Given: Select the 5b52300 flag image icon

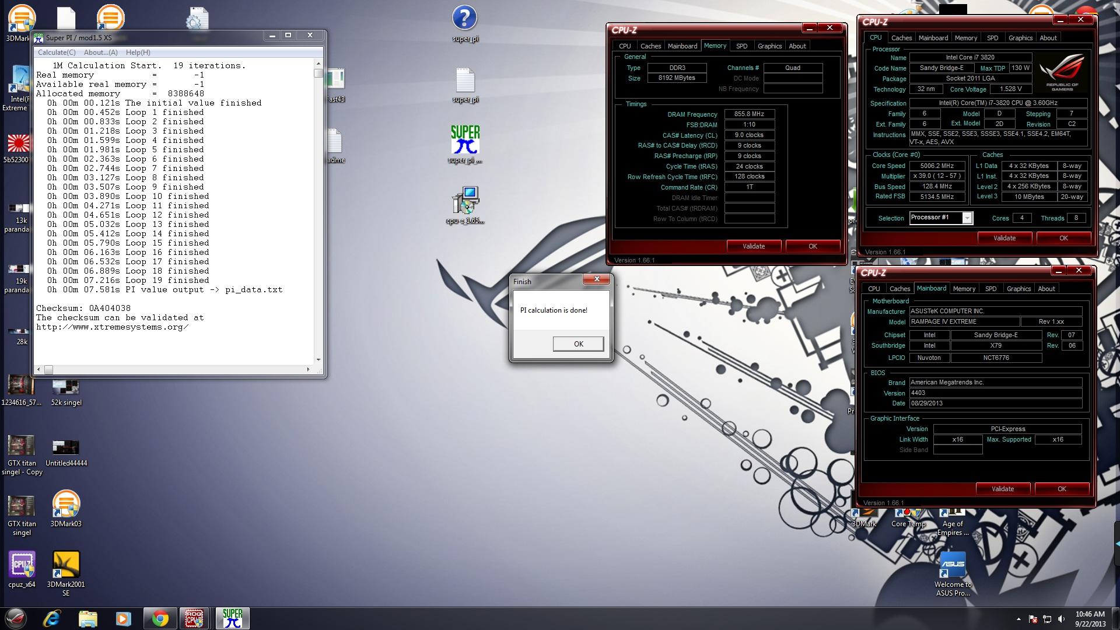Looking at the screenshot, I should click(x=17, y=149).
